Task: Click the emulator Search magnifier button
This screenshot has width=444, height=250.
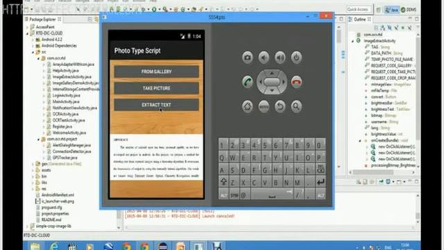Action: point(296,106)
